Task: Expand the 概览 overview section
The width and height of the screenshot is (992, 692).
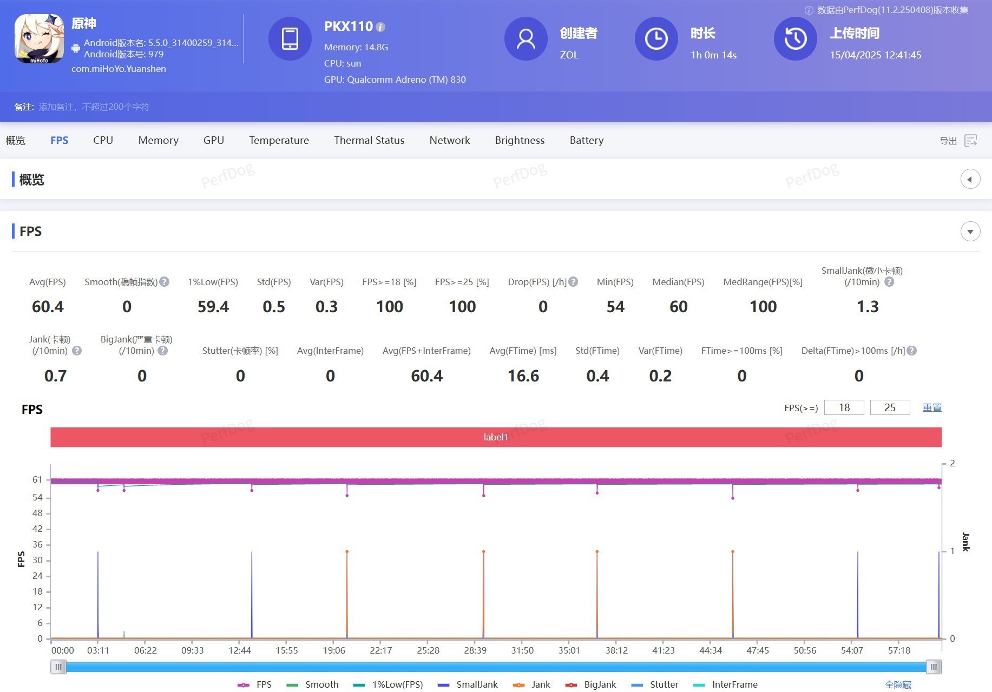Action: click(970, 179)
